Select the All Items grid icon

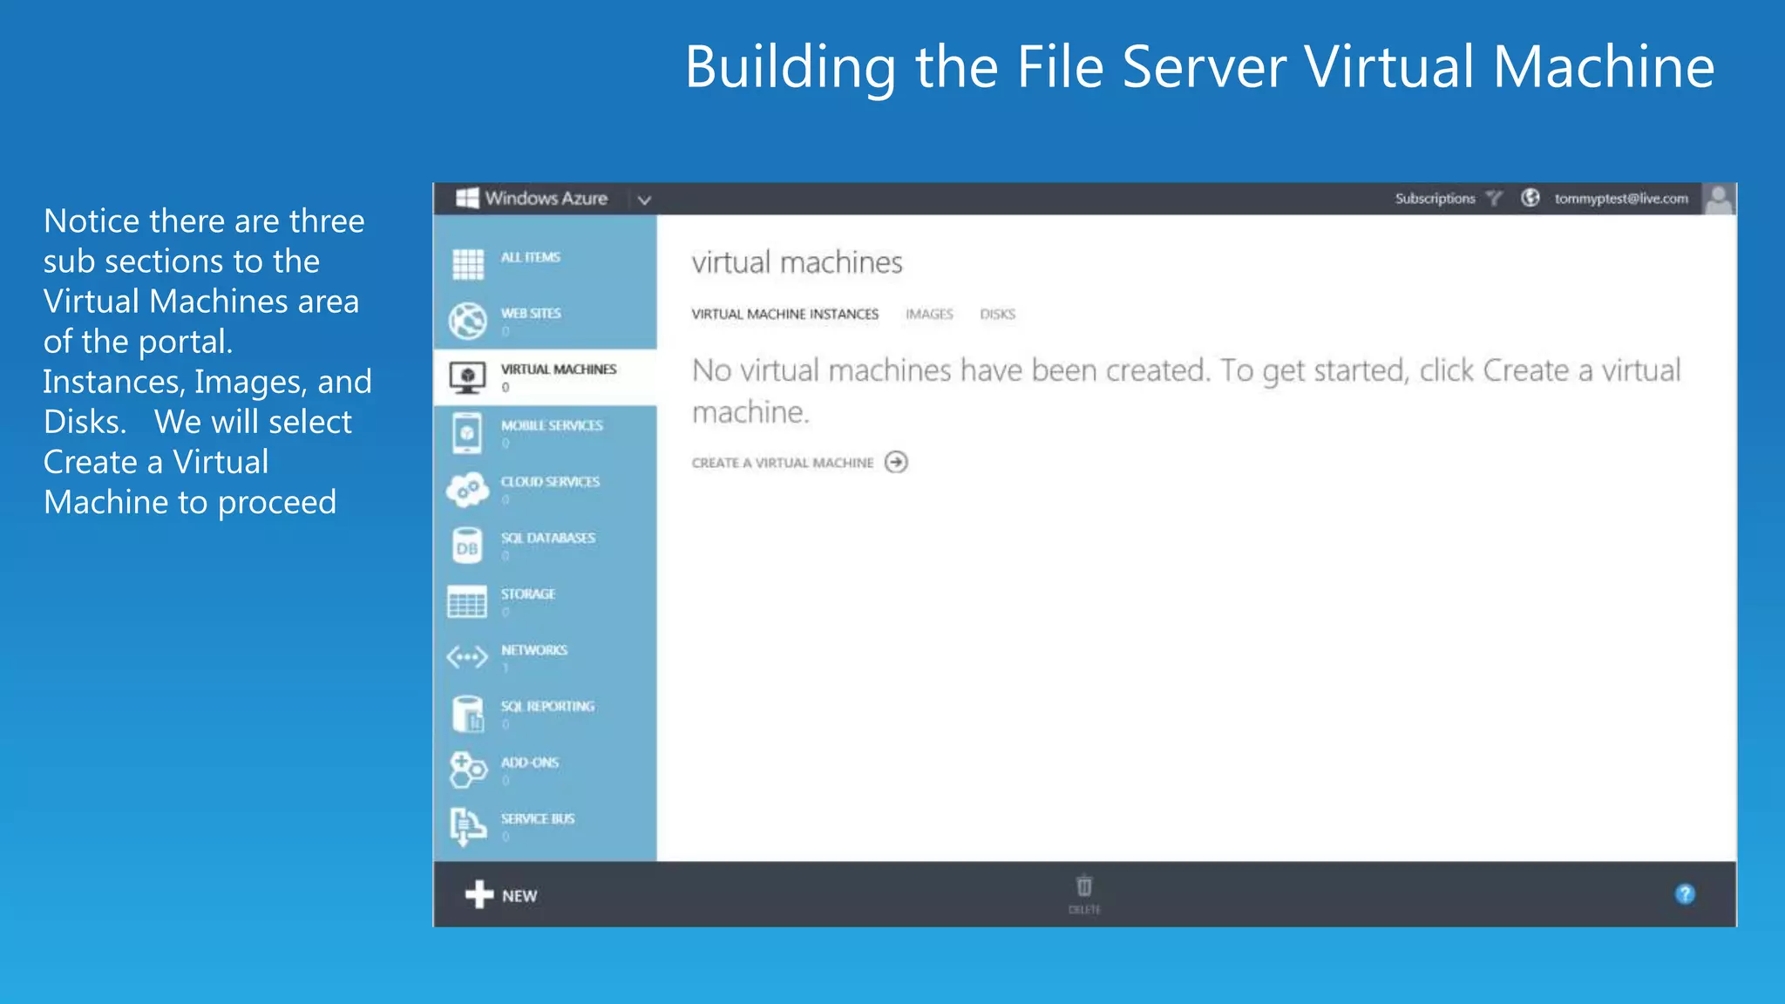click(x=468, y=263)
